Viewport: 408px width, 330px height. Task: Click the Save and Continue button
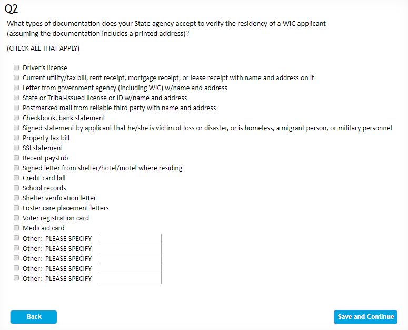[x=365, y=317]
